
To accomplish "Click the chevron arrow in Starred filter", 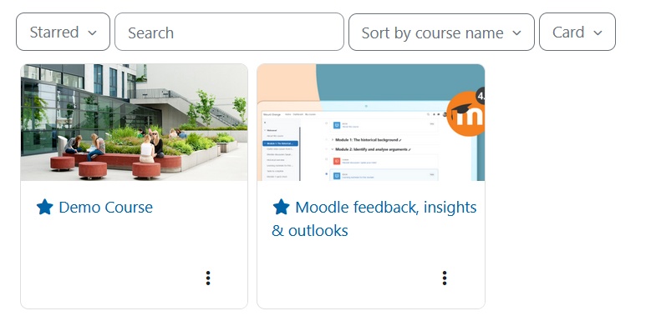I will 93,33.
